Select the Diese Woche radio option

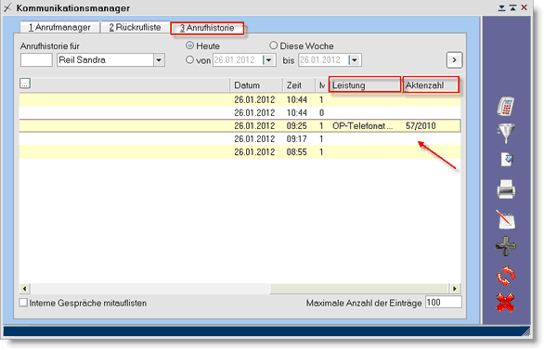point(273,45)
